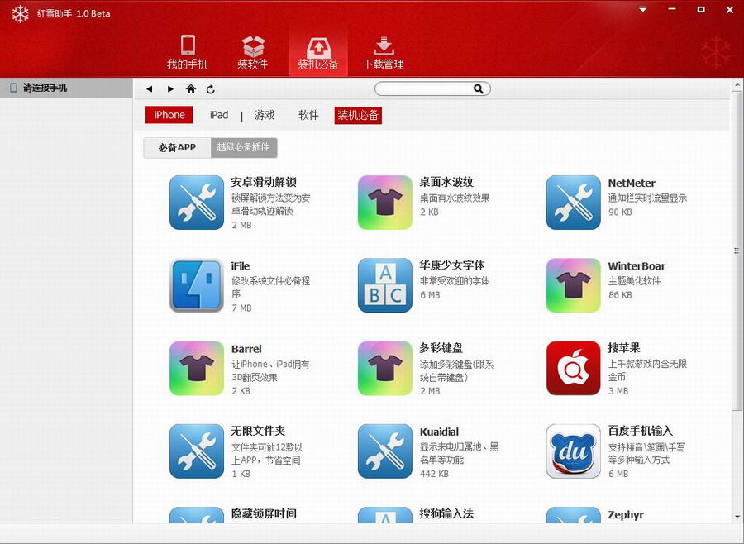Open the 安卓滑动解锁 app icon
The width and height of the screenshot is (744, 544).
click(x=197, y=203)
